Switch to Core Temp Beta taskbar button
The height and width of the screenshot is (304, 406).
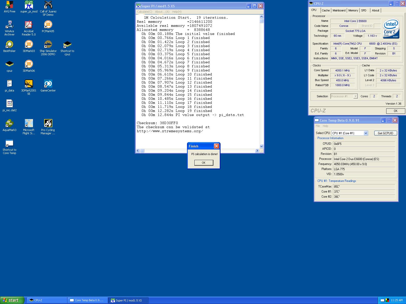point(88,300)
